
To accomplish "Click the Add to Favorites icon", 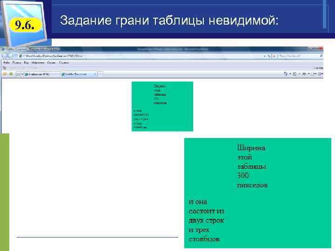I will [x=11, y=74].
